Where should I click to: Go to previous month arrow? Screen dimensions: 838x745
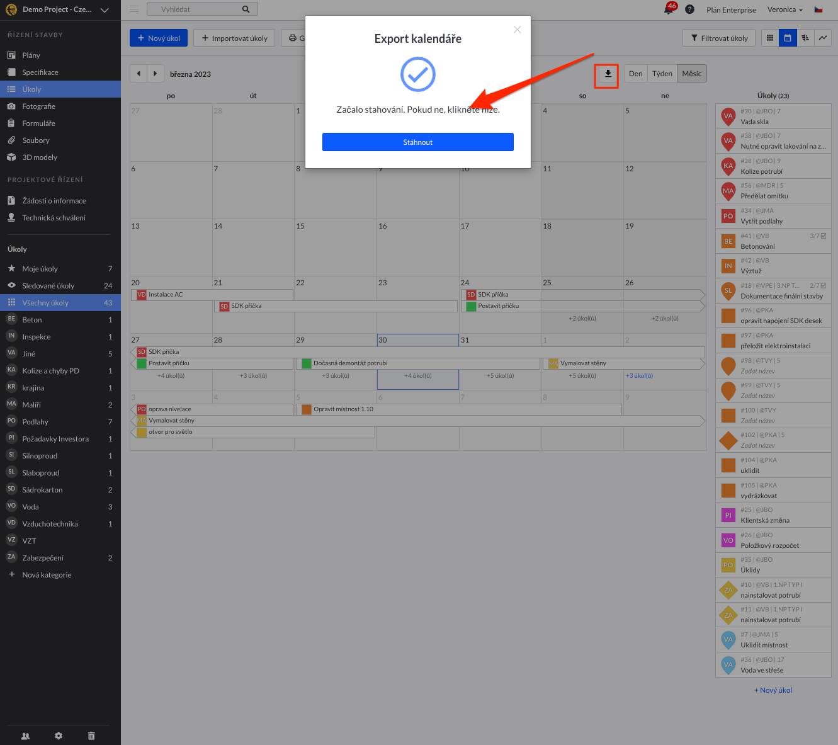click(139, 74)
